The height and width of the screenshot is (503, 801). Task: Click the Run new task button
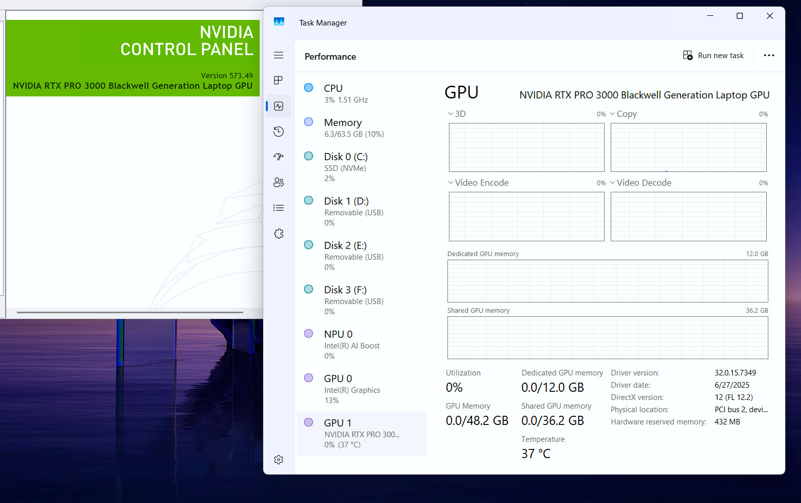coord(713,56)
